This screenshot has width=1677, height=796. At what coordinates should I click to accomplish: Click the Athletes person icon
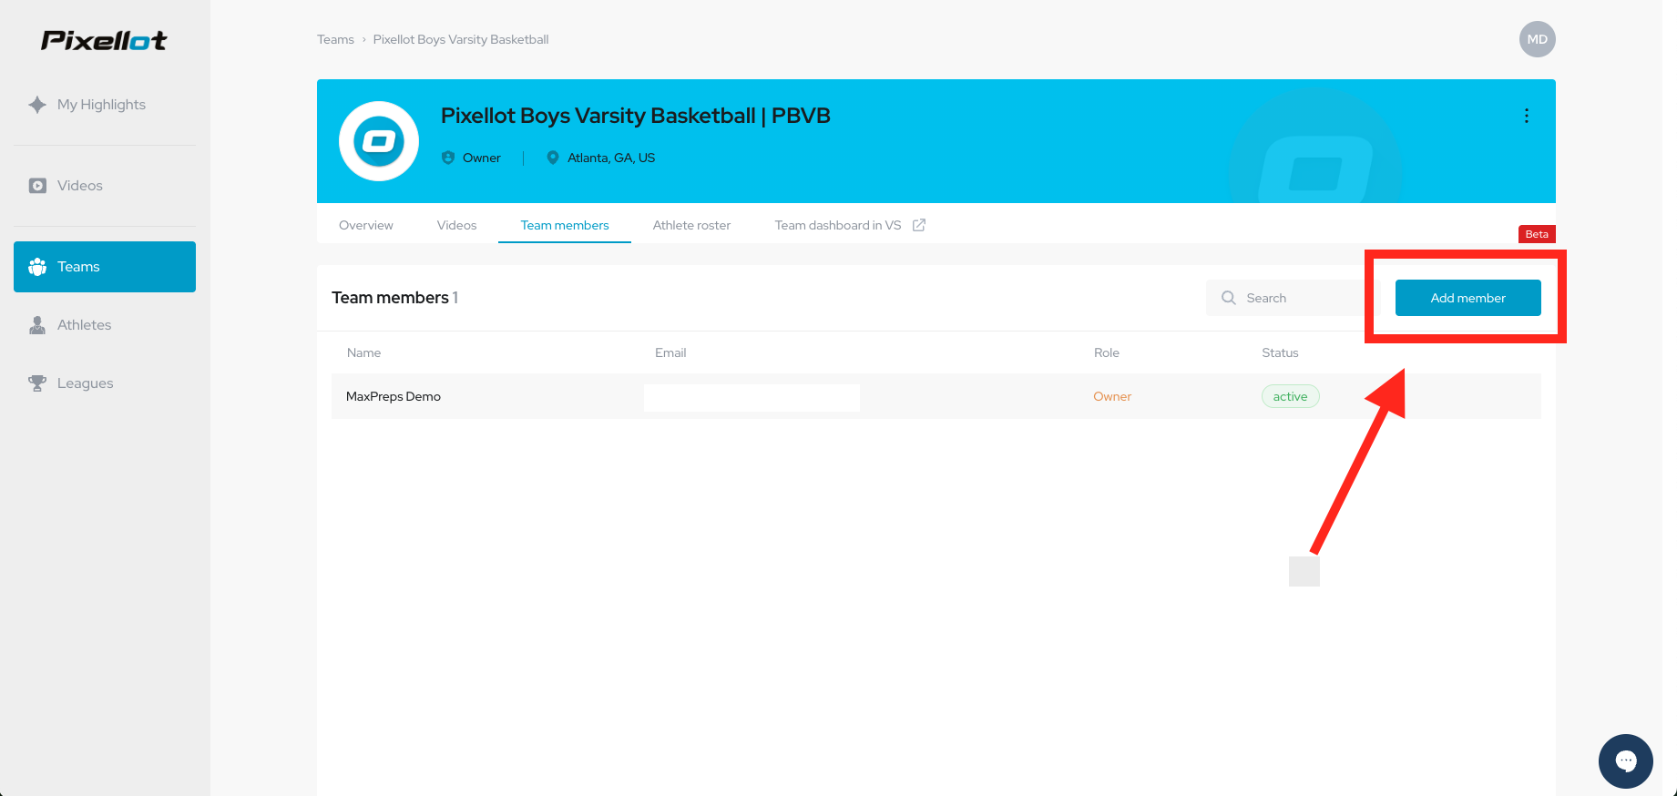tap(37, 325)
